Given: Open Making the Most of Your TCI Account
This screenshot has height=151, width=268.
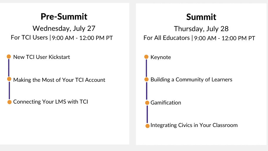Looking at the screenshot, I should tap(59, 80).
